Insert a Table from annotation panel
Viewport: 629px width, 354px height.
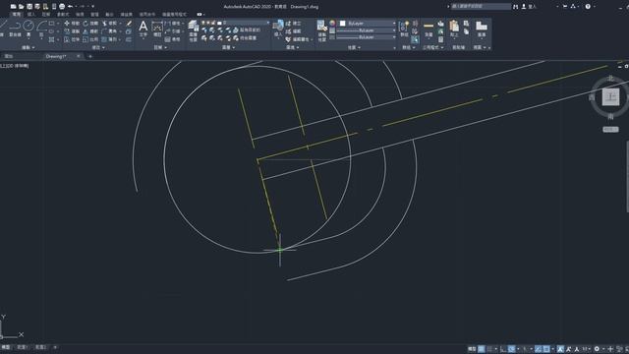173,39
